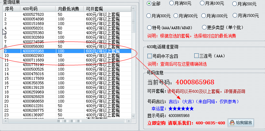Click the blue 幸运星 star rating

click(x=181, y=109)
